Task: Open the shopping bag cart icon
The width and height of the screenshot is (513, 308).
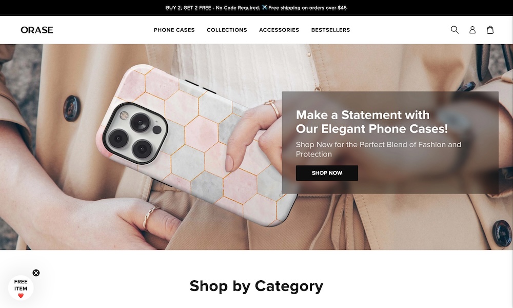Action: tap(490, 30)
